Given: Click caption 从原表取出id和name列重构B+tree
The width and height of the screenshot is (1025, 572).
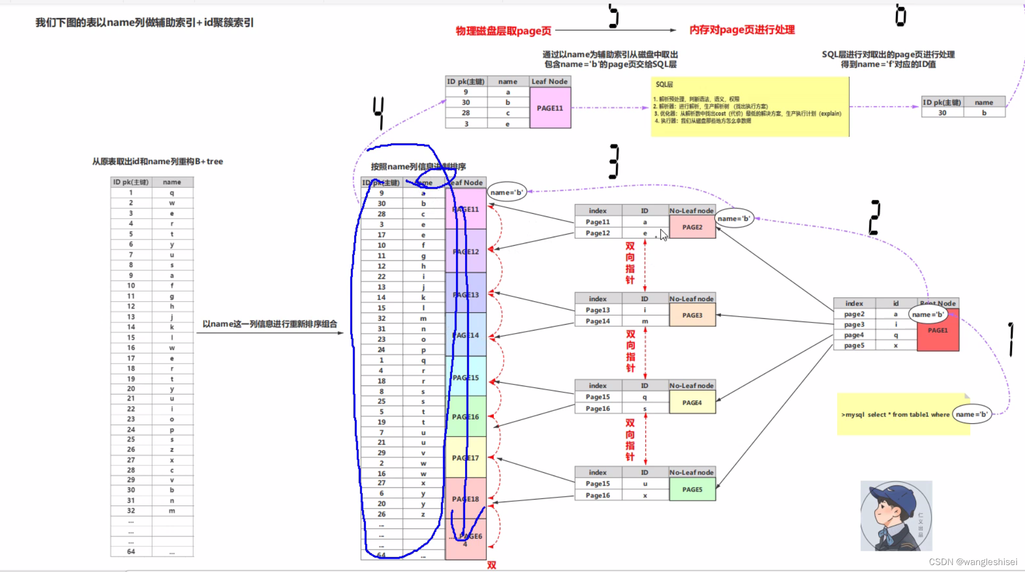Looking at the screenshot, I should pyautogui.click(x=157, y=162).
